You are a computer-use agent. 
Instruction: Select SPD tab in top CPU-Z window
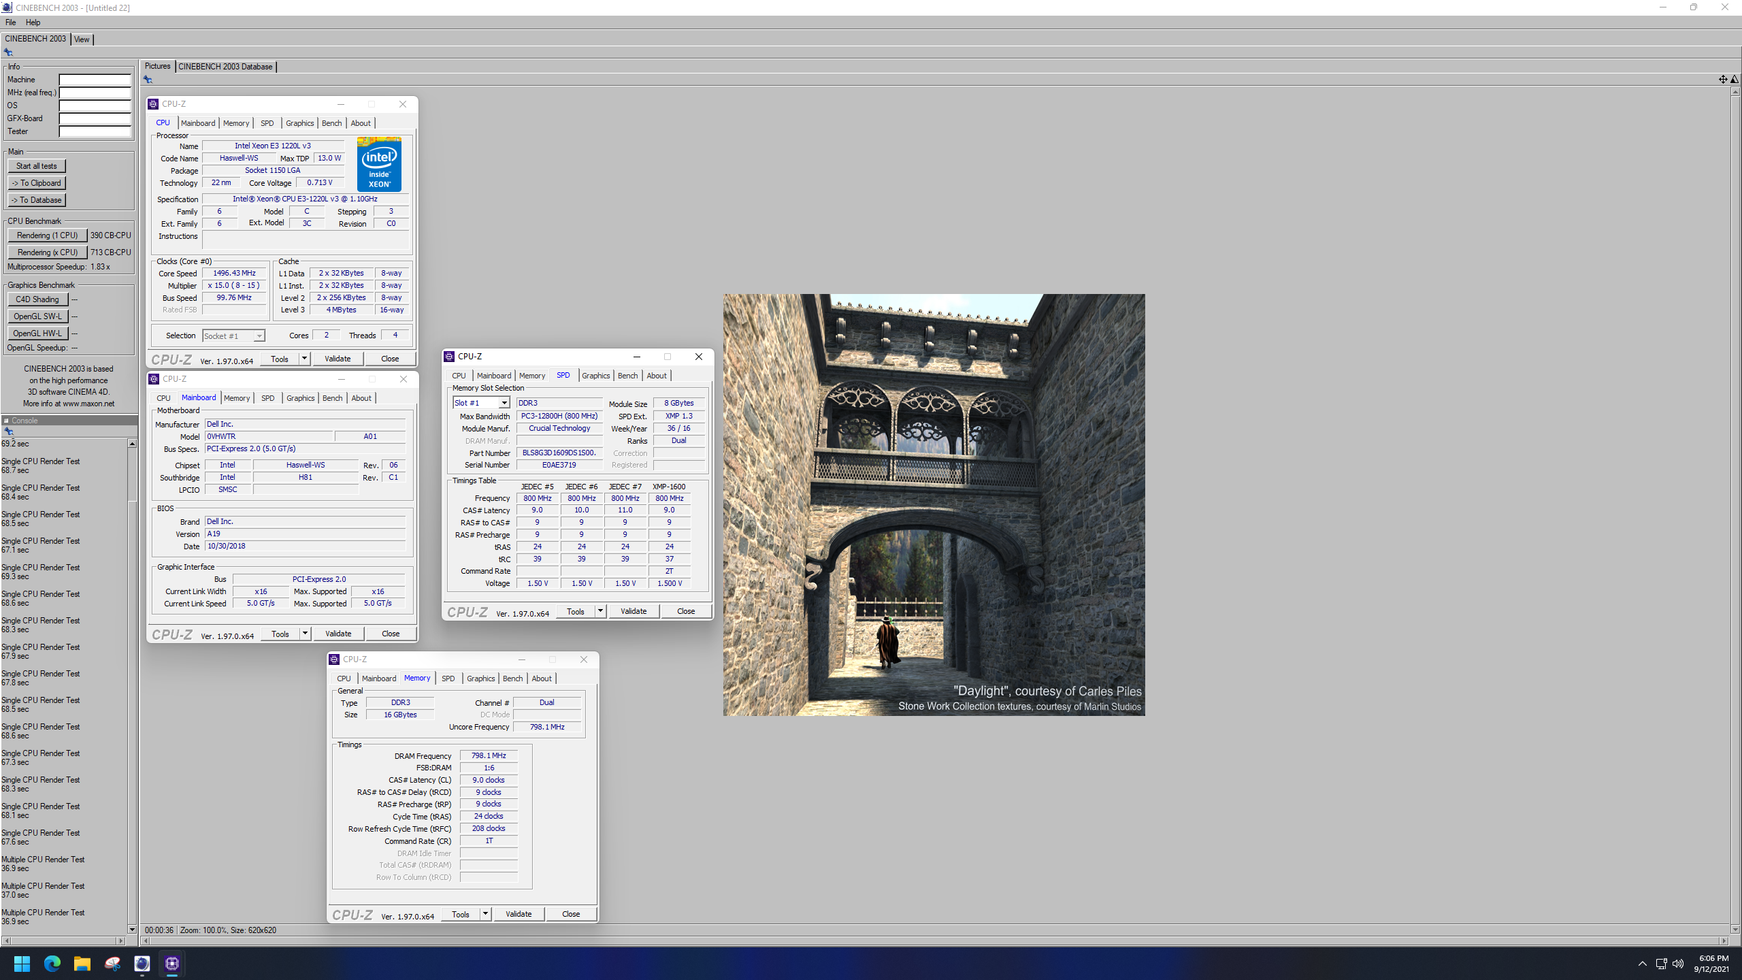coord(267,123)
